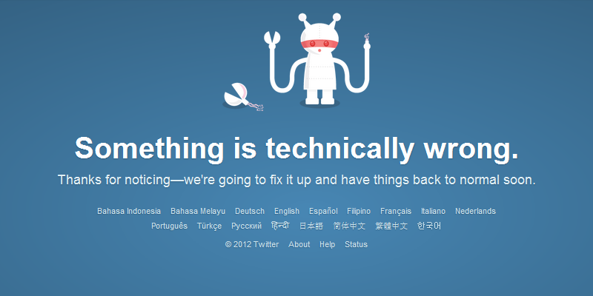Choose Nederlands language link
Image resolution: width=593 pixels, height=296 pixels.
(x=475, y=211)
